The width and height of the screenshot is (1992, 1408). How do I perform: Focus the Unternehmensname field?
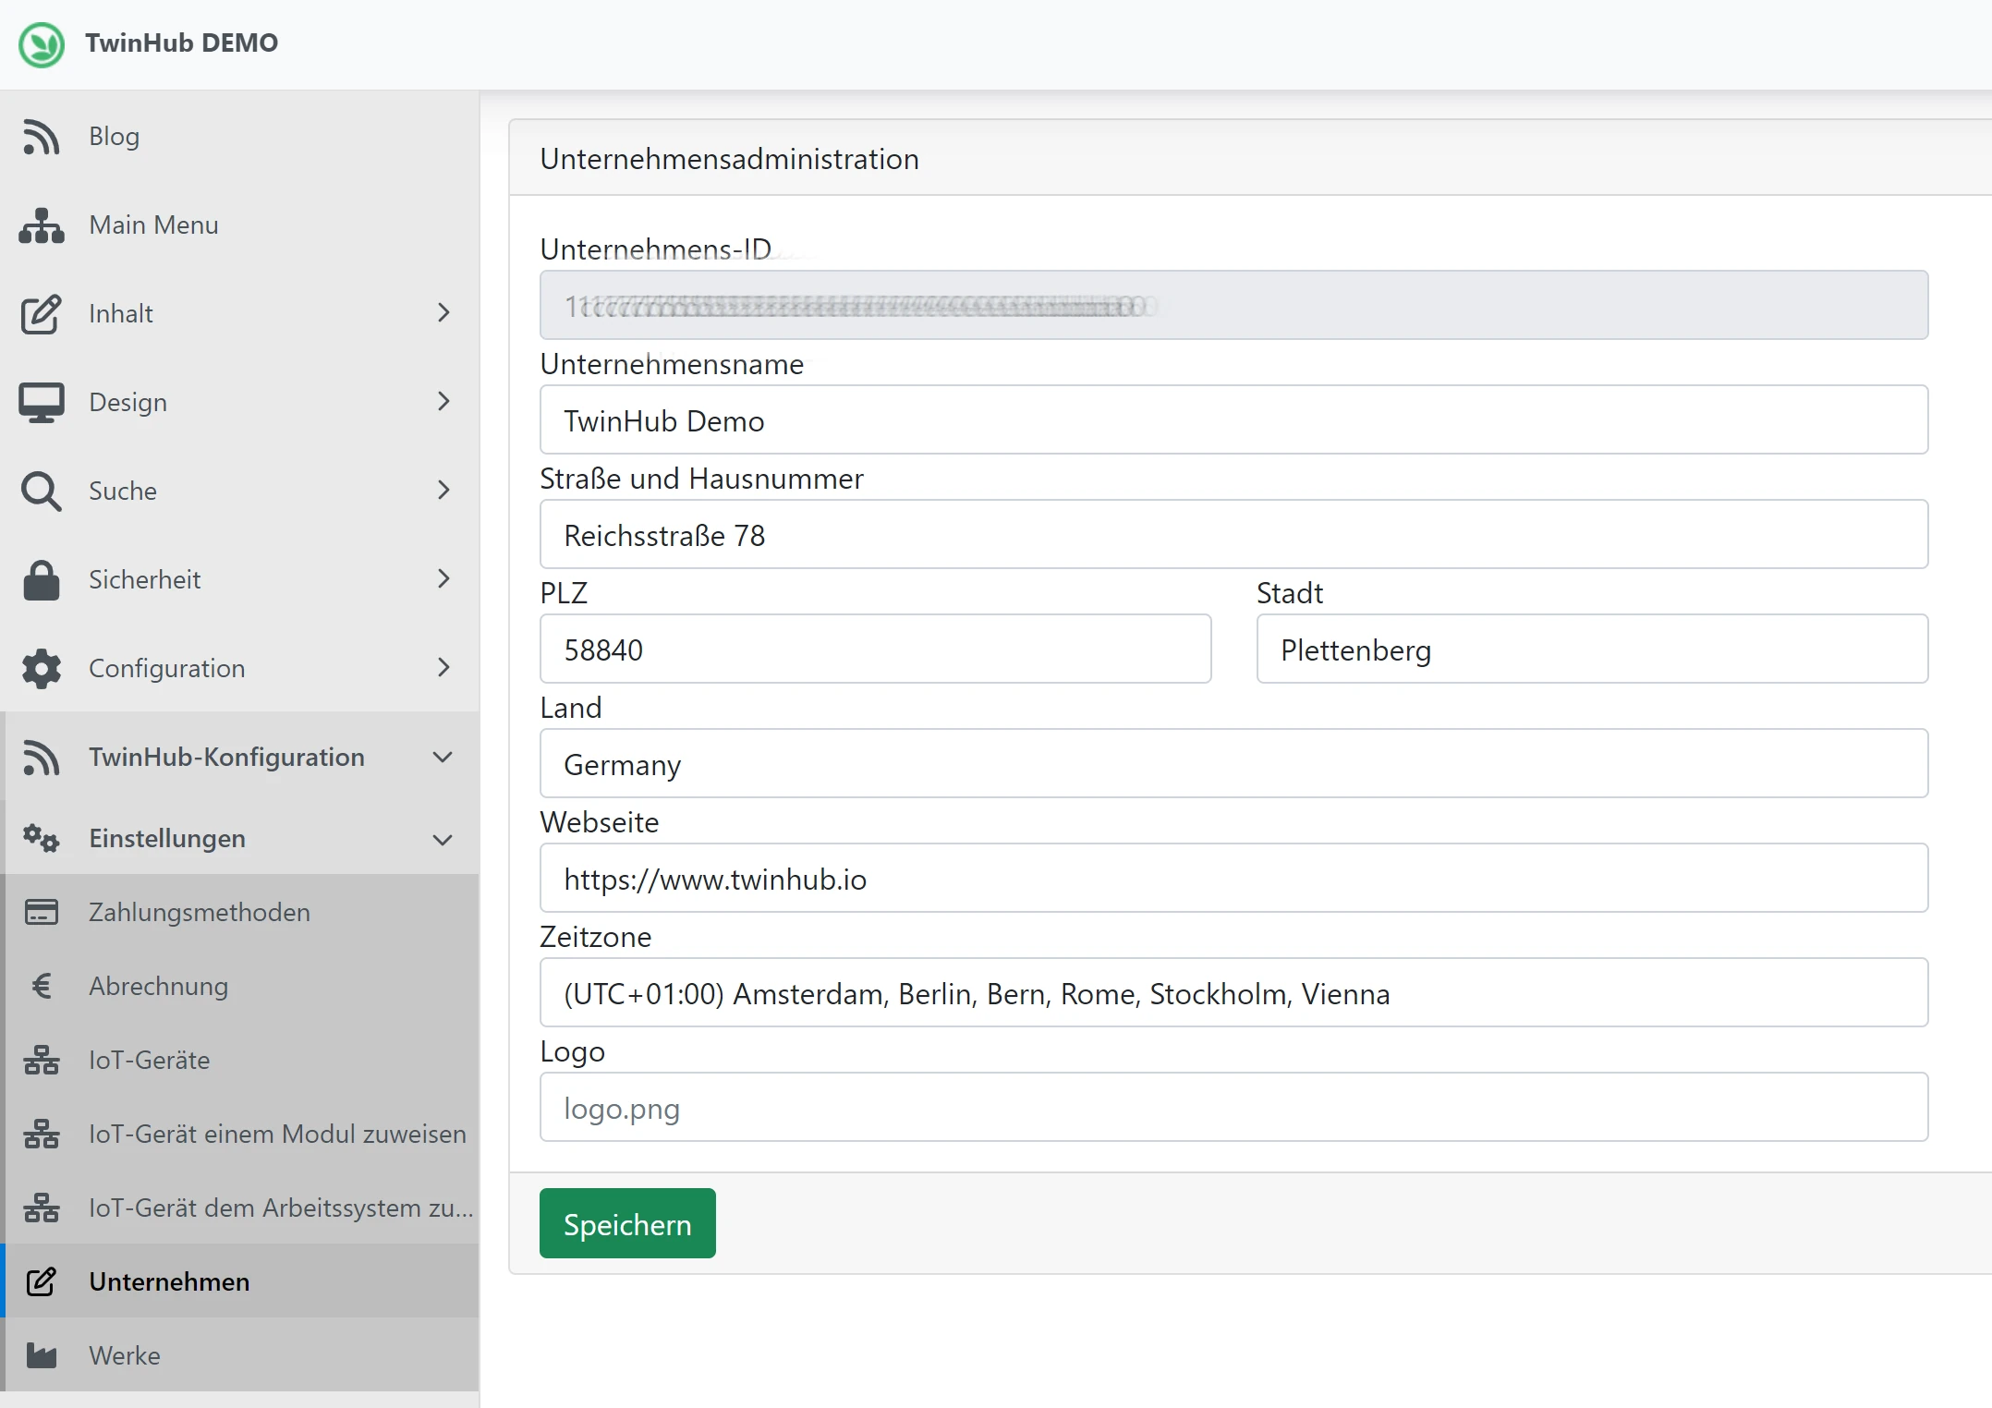(x=1233, y=420)
